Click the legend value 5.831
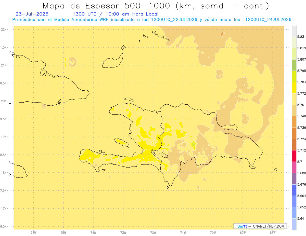Image resolution: width=306 pixels, height=236 pixels. [302, 37]
